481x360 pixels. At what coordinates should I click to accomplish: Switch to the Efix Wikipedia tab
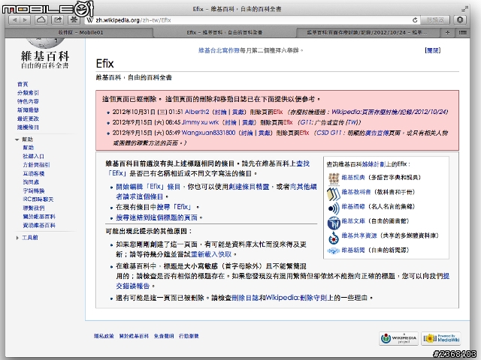point(225,32)
